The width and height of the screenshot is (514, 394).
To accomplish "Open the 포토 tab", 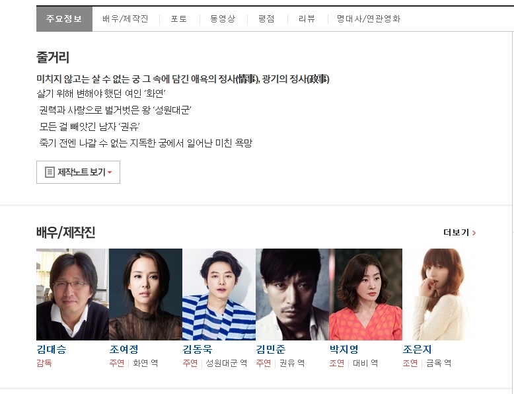I will [178, 19].
